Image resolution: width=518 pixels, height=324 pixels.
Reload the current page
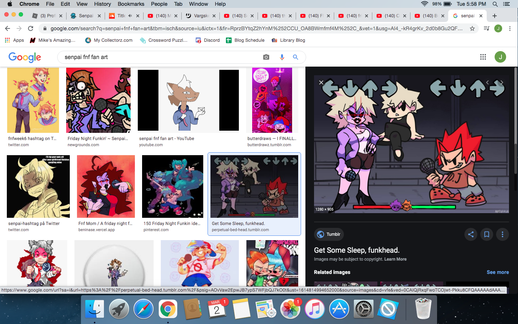31,28
